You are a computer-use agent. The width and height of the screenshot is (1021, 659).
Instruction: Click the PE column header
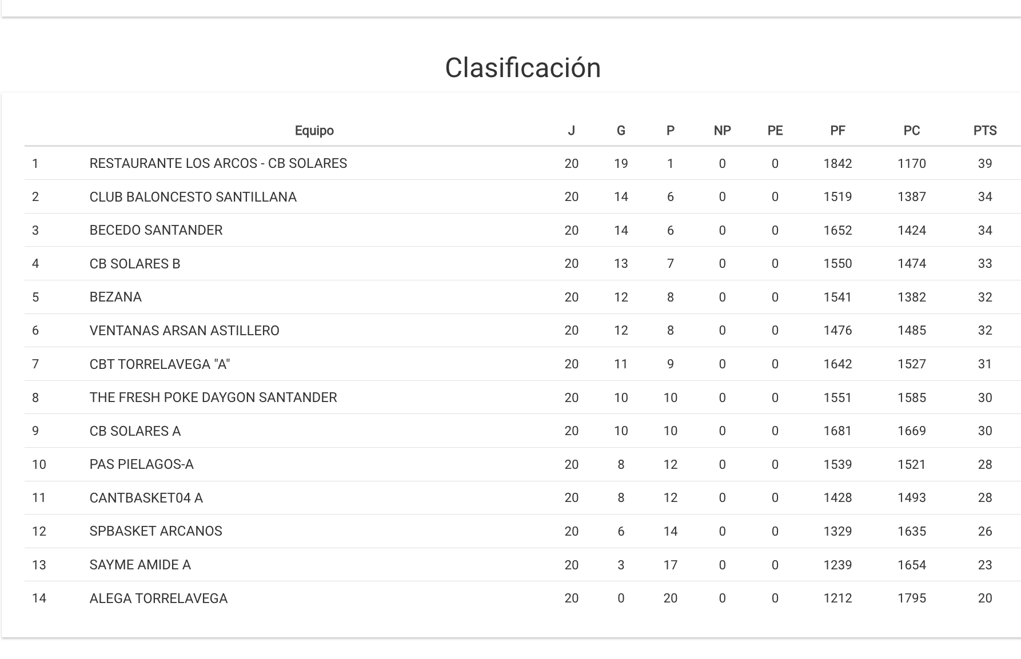[775, 131]
